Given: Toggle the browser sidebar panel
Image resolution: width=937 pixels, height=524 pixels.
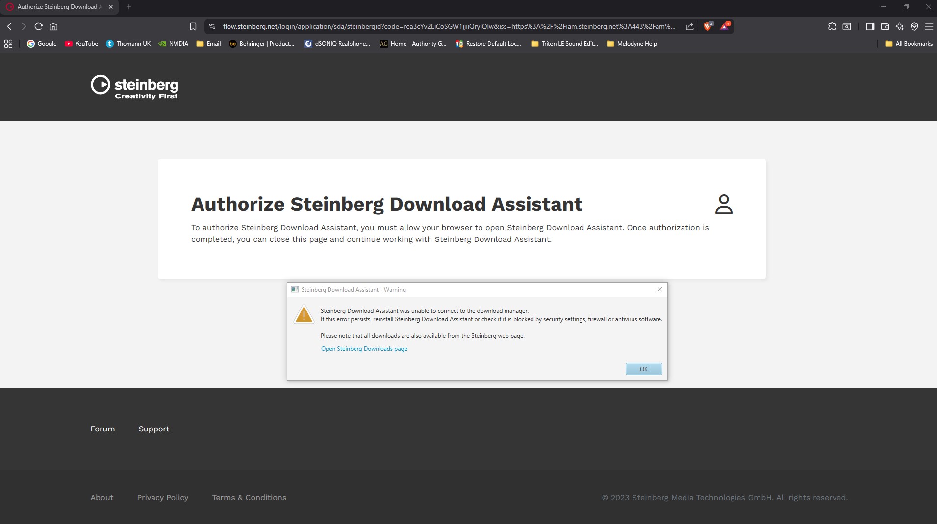Looking at the screenshot, I should point(870,26).
